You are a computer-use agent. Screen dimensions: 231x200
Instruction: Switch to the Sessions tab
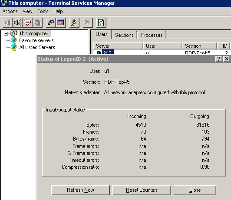tap(124, 35)
